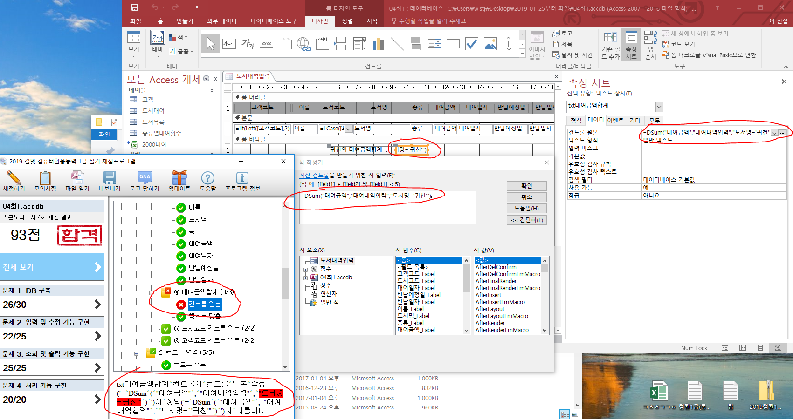Open the 모의시험 clipboard icon
793x420 pixels.
45,179
